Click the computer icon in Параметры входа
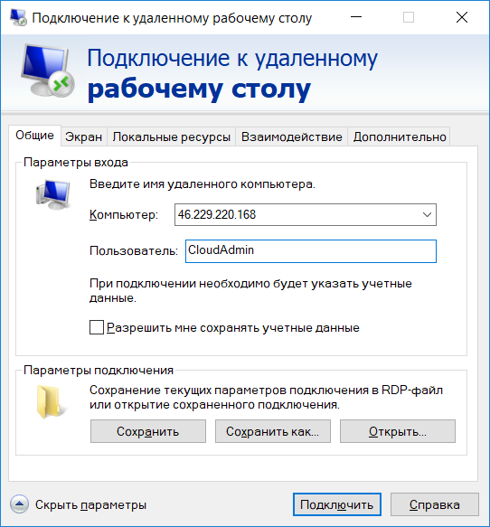 tap(52, 194)
